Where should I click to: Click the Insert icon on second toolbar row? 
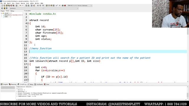2,8
